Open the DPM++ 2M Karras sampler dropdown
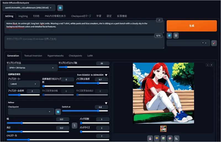The height and width of the screenshot is (142, 221). (30, 68)
